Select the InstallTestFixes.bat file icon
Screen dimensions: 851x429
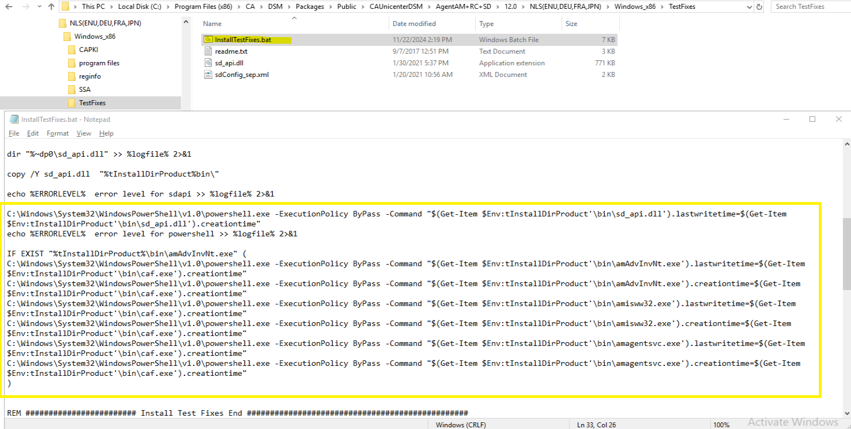click(x=208, y=40)
